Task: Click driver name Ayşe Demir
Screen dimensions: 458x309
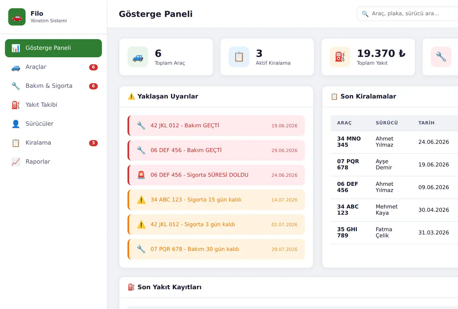Action: 384,165
